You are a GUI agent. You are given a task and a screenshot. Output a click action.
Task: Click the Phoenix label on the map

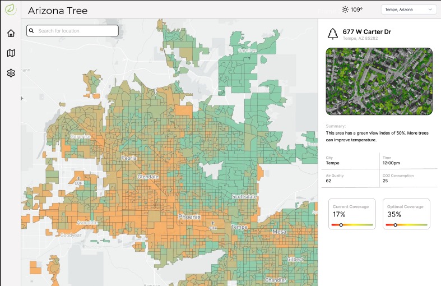[189, 217]
